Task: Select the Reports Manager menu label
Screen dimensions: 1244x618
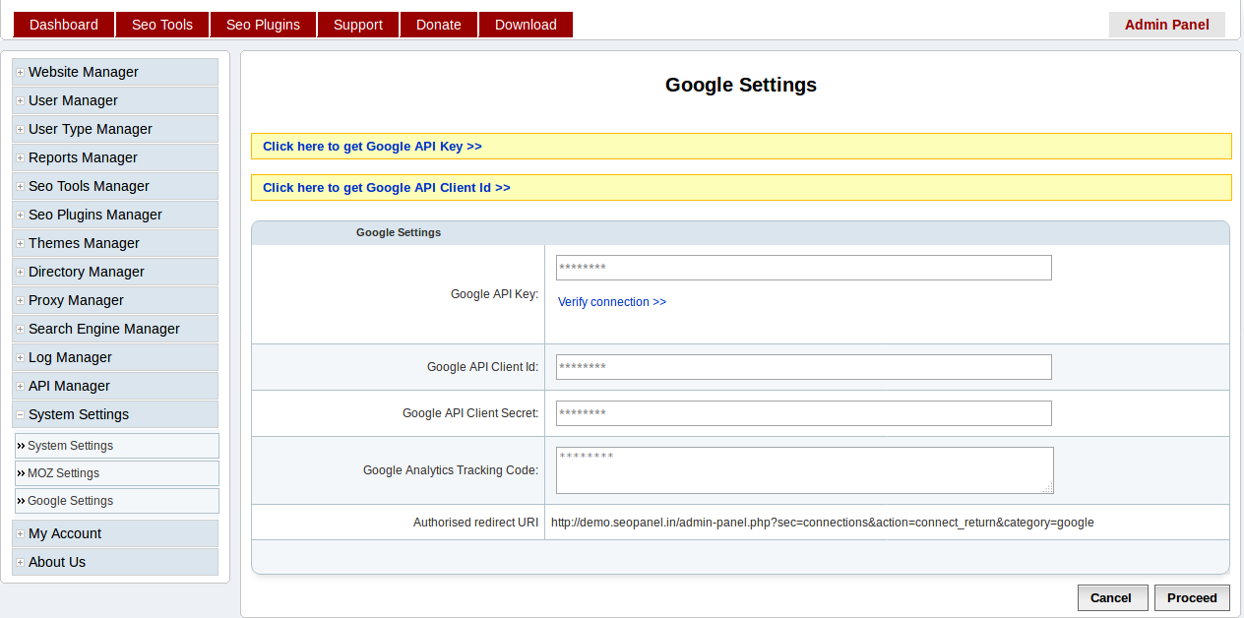Action: click(83, 158)
